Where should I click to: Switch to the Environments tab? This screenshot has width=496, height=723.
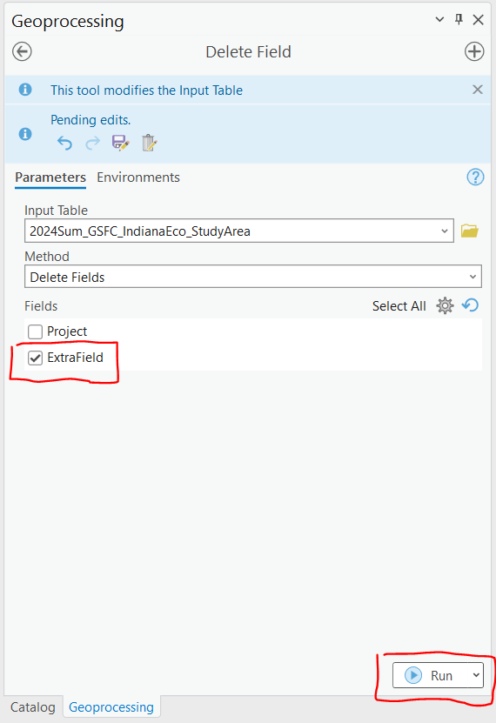pos(138,177)
